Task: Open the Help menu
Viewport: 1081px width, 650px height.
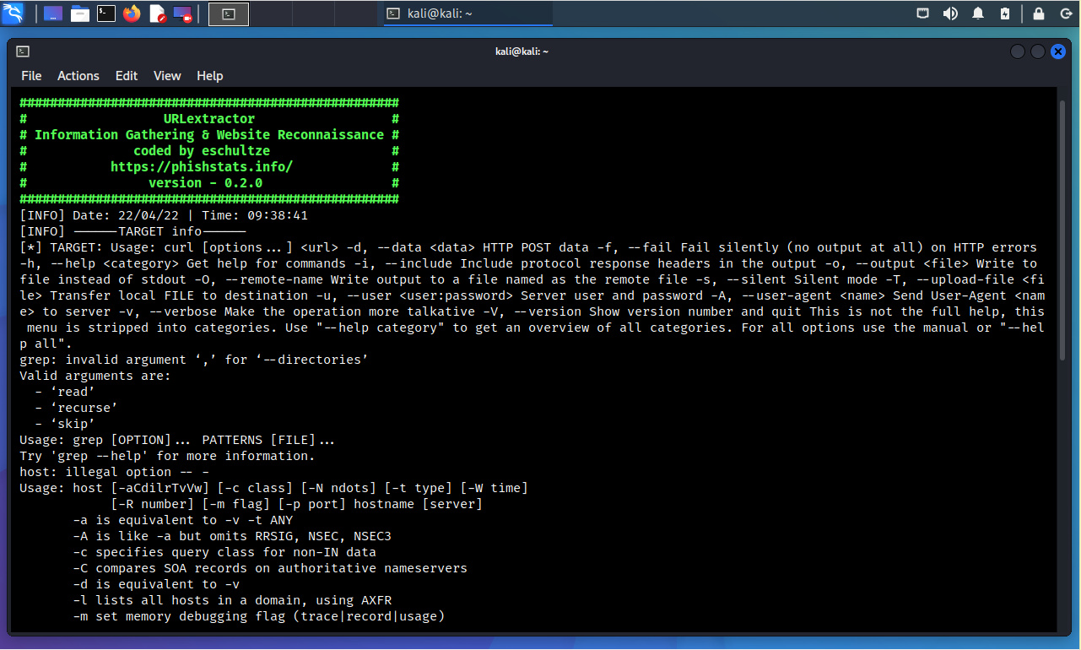Action: click(x=210, y=76)
